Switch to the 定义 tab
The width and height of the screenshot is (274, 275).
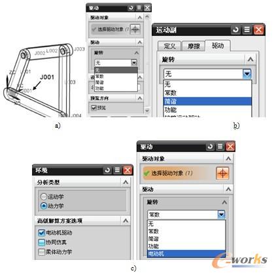tap(169, 46)
